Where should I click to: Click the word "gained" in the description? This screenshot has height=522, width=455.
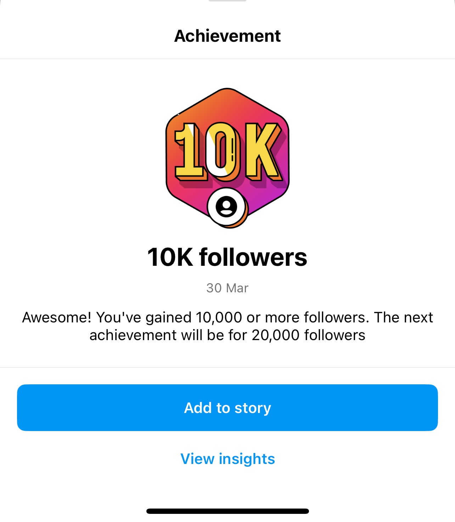point(168,318)
